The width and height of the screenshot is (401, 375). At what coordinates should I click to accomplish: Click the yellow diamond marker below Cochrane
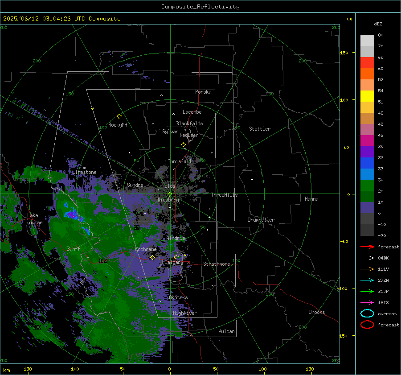(152, 258)
